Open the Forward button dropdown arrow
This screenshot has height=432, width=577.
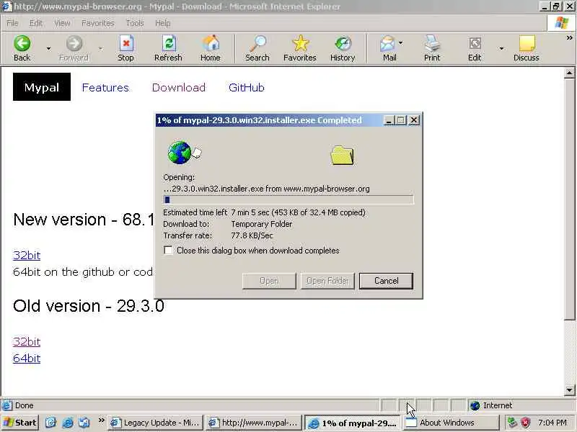pos(100,48)
